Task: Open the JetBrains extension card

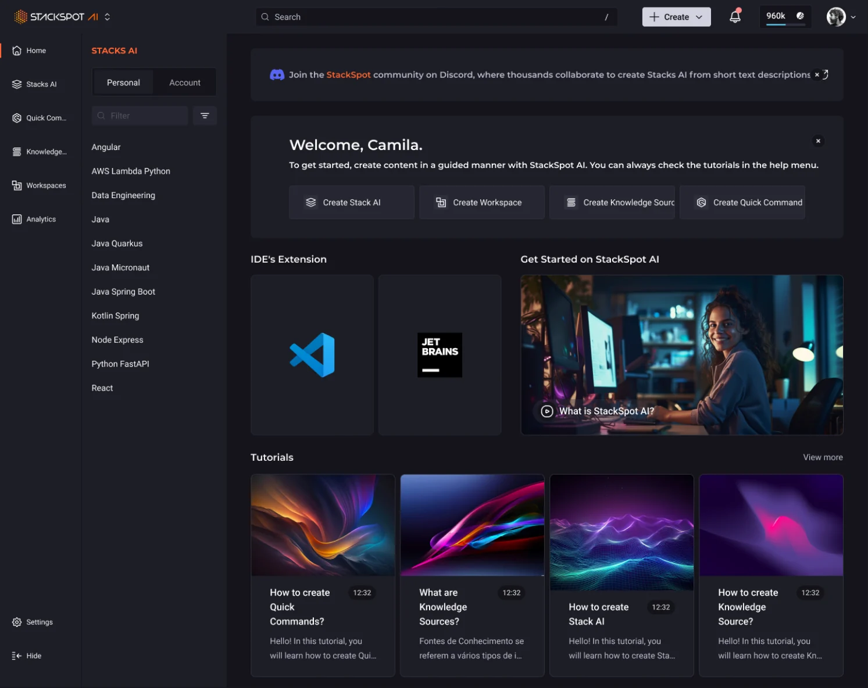Action: tap(440, 355)
